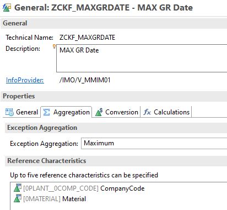Viewport: 227px width, 210px height.
Task: Click the currency icon on the Conversion tab
Action: pos(99,112)
